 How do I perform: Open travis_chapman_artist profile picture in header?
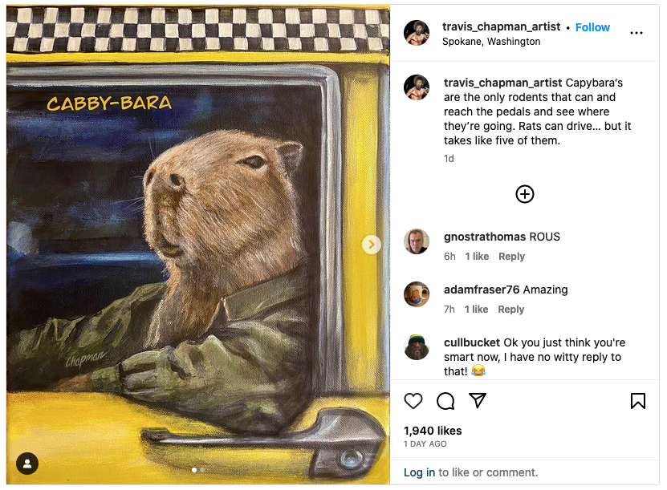pyautogui.click(x=417, y=33)
